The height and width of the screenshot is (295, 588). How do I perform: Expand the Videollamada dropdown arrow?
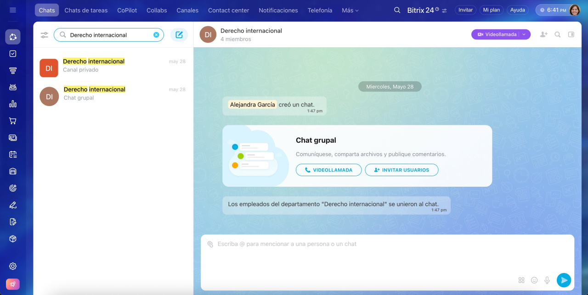pos(524,34)
